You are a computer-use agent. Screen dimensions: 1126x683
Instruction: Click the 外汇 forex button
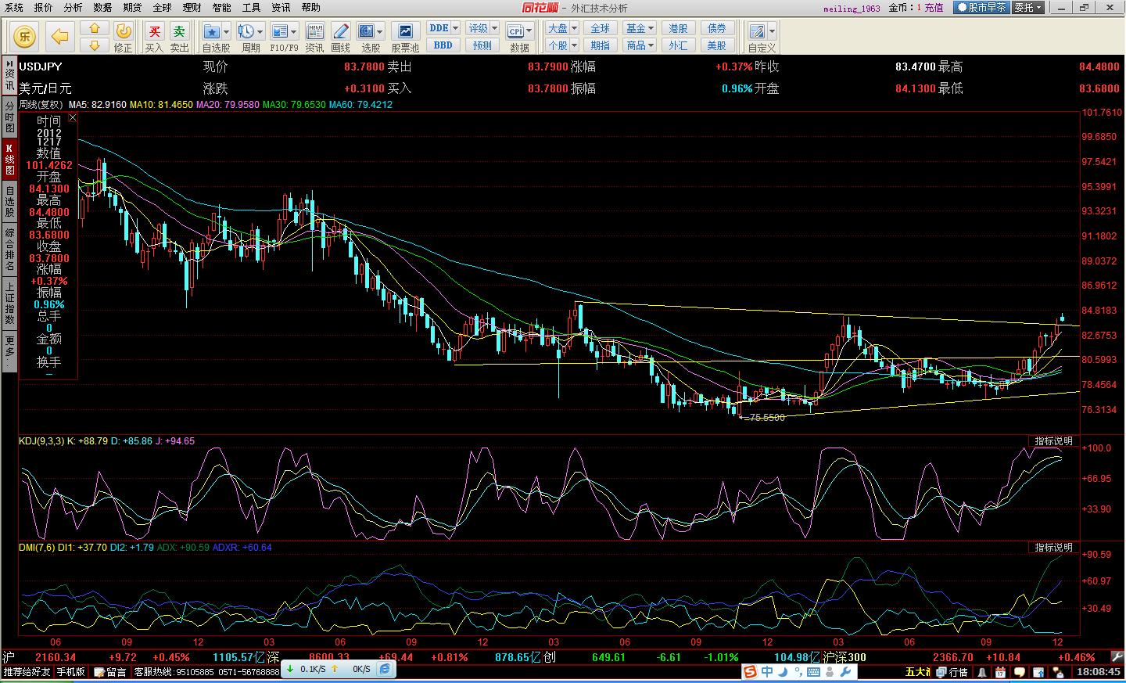[x=679, y=45]
